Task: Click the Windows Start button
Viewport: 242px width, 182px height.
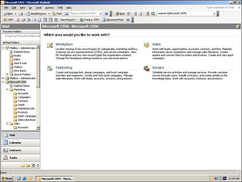Action: (x=7, y=178)
